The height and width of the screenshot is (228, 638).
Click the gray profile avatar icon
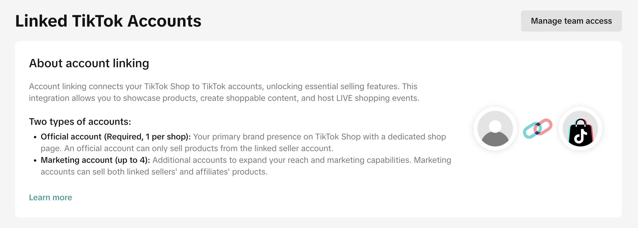tap(495, 129)
